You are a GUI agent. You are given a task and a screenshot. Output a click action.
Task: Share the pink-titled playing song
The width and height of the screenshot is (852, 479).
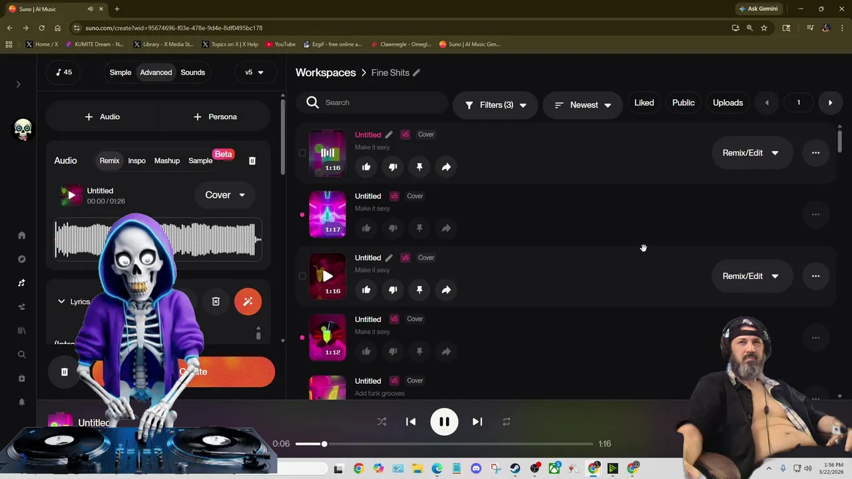446,167
